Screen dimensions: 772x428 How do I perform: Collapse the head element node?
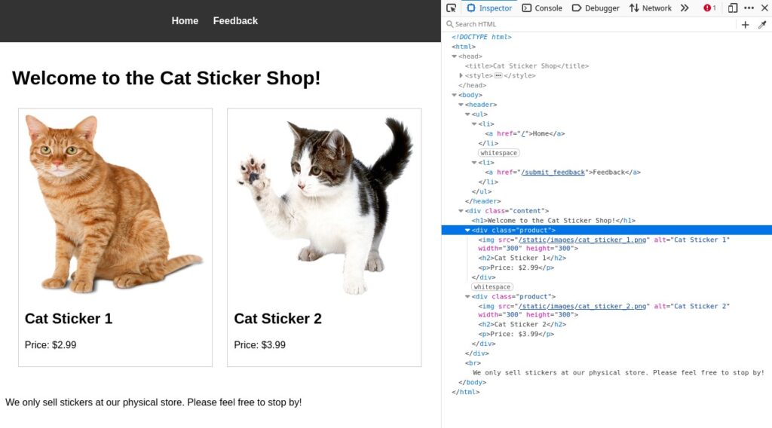tap(455, 57)
